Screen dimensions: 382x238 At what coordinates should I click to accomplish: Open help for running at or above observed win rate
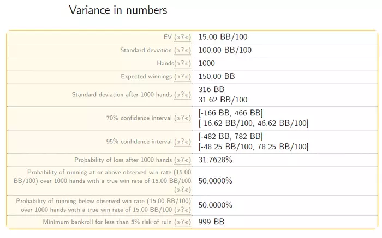pos(182,190)
